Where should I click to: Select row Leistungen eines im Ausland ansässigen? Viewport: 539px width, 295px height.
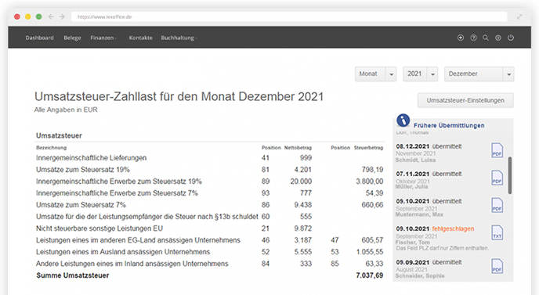coord(210,252)
